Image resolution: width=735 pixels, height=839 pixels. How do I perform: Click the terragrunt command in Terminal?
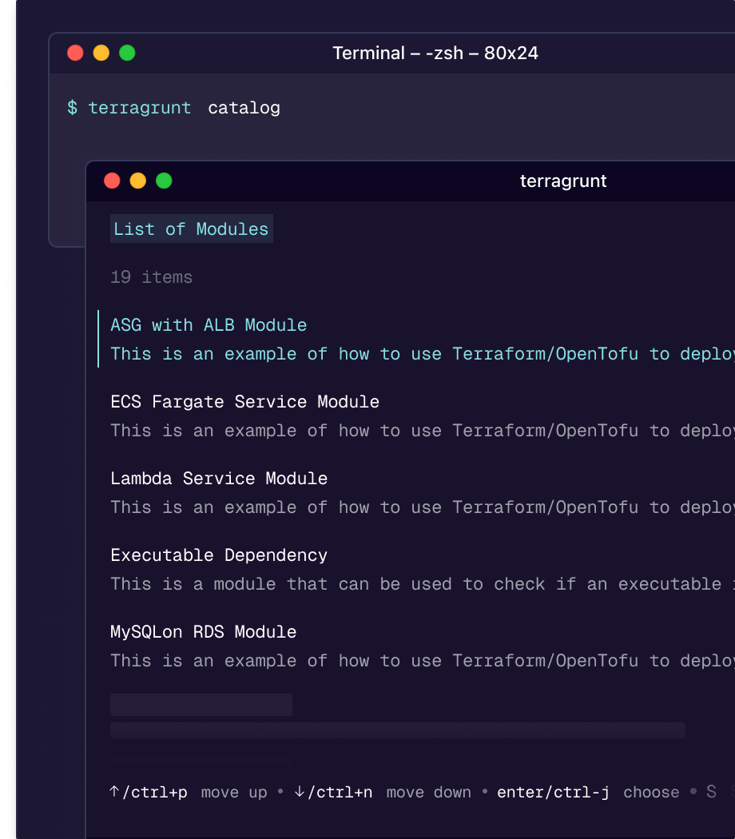point(140,108)
